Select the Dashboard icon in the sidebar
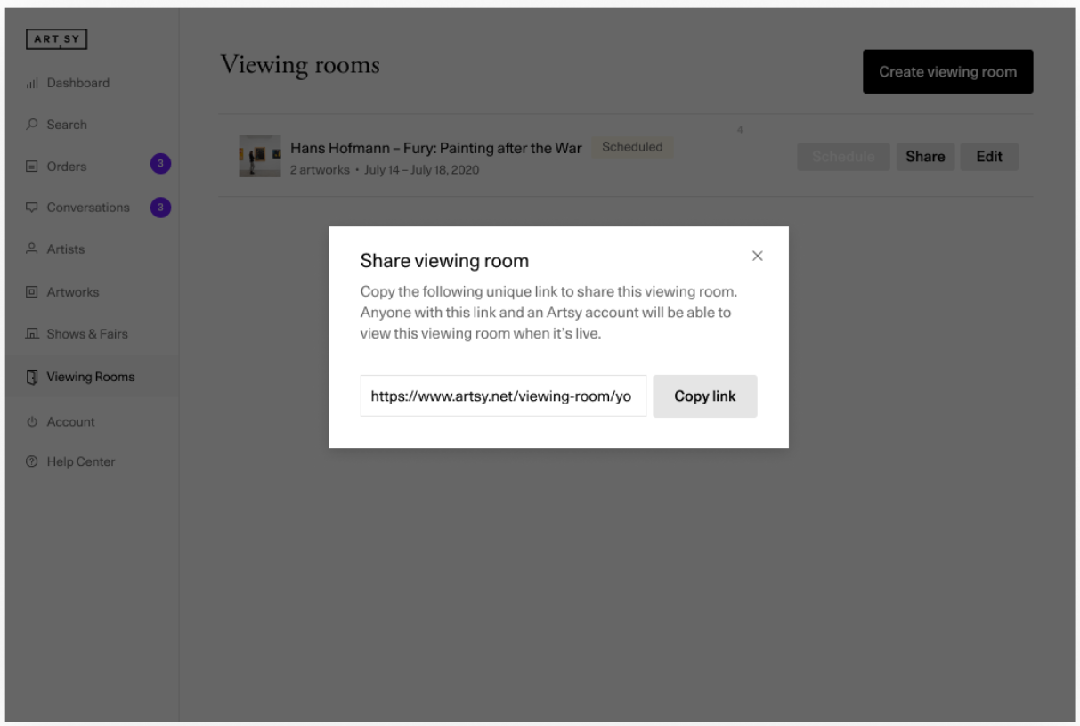 tap(32, 81)
